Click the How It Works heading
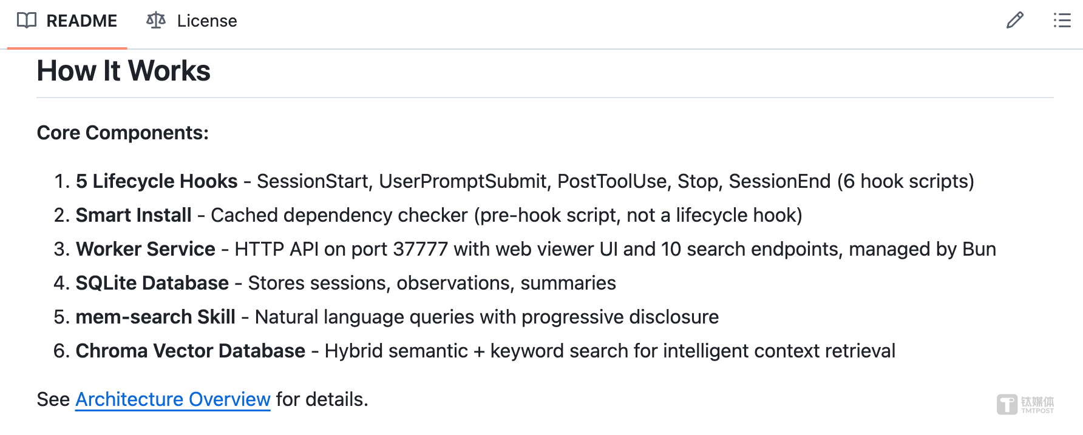Image resolution: width=1083 pixels, height=435 pixels. pyautogui.click(x=124, y=71)
